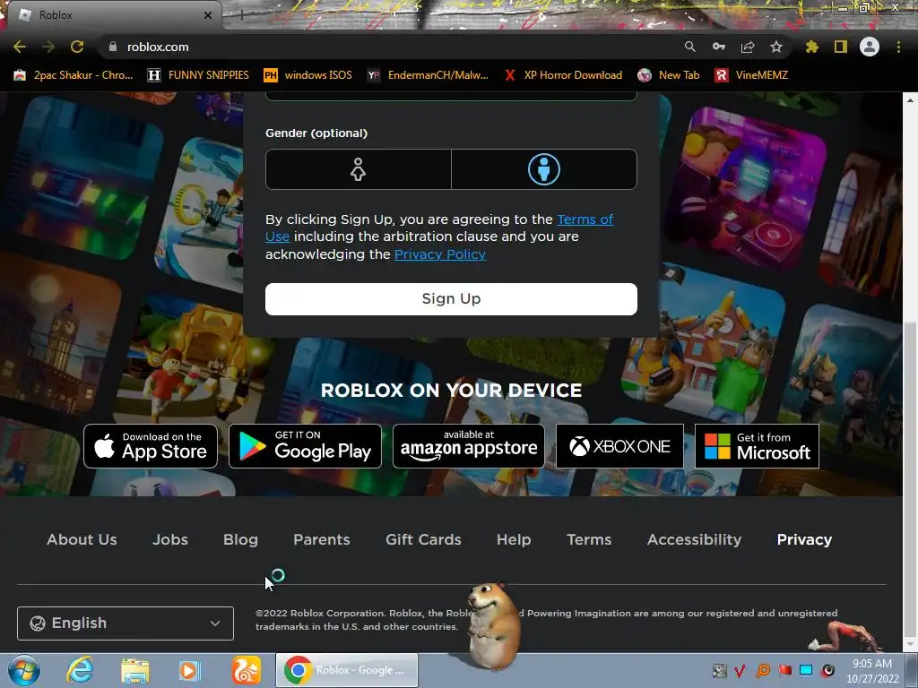Viewport: 918px width, 688px height.
Task: Toggle the browser side panel icon
Action: tap(841, 47)
